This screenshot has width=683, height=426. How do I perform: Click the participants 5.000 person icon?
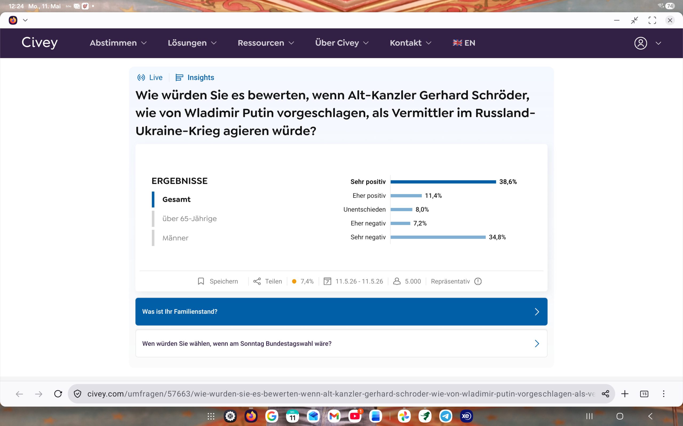(397, 281)
